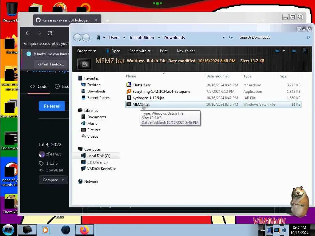315x236 pixels.
Task: Click the Music library icon
Action: [83, 123]
